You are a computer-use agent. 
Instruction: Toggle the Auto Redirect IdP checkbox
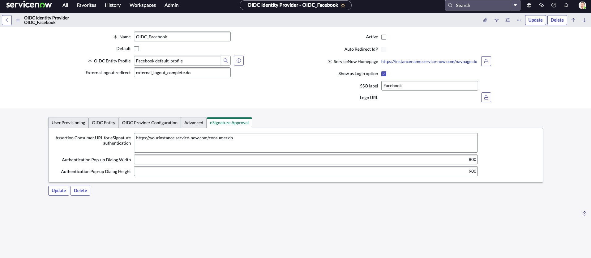tap(384, 49)
